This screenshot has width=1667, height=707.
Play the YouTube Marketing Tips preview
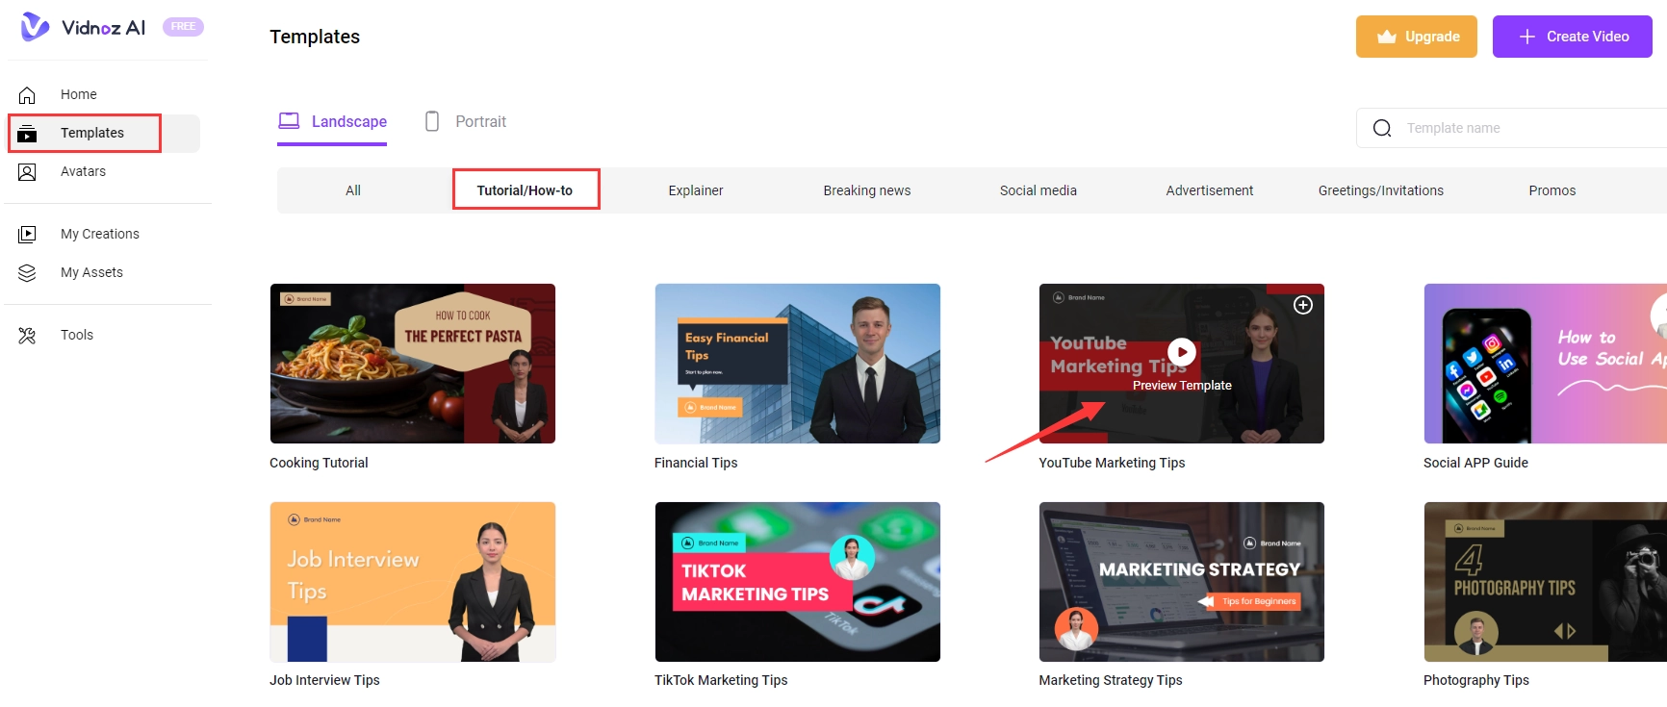pos(1181,352)
